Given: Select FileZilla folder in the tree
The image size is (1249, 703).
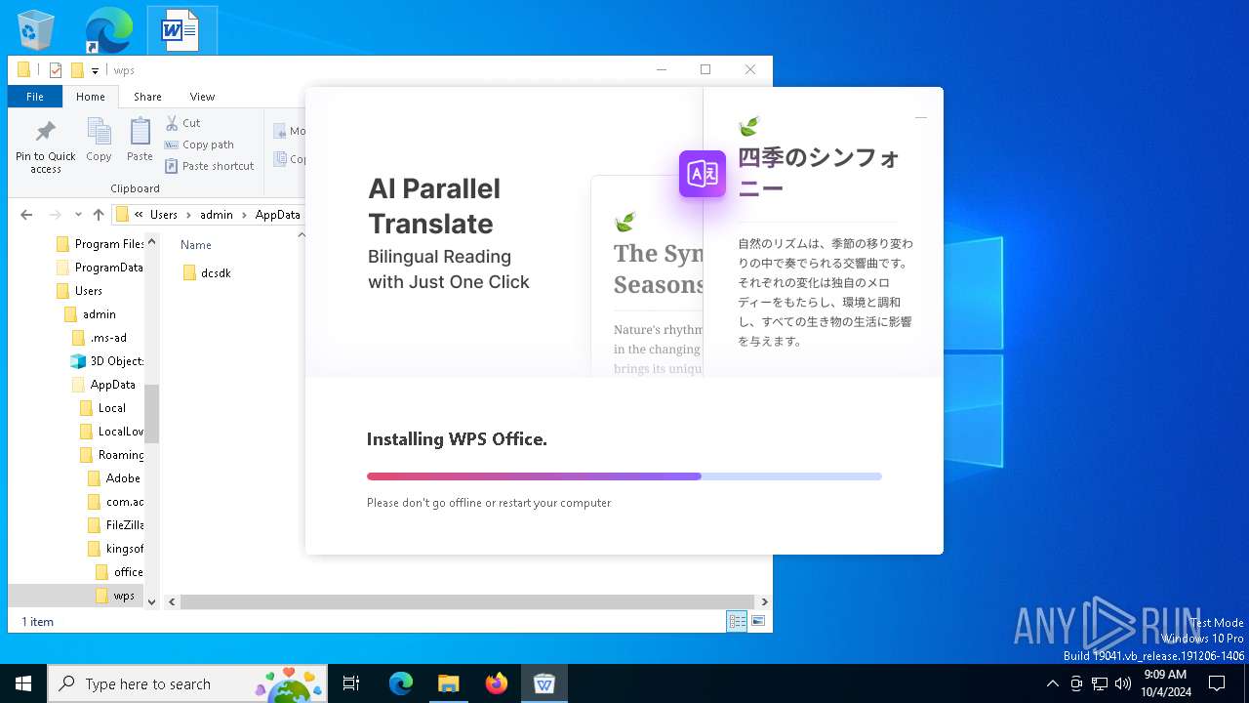Looking at the screenshot, I should point(115,525).
